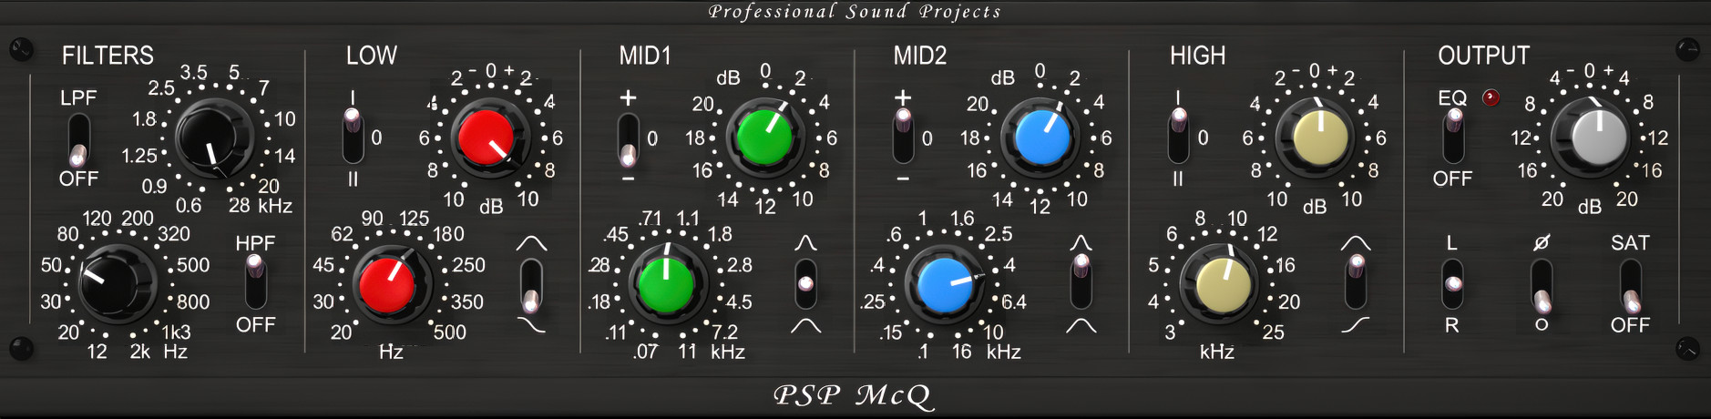Toggle the MID1 bandwidth Q switch
Viewport: 1711px width, 419px height.
pos(805,283)
